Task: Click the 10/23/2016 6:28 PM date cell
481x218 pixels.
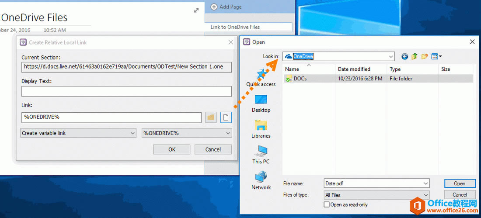Action: point(360,79)
